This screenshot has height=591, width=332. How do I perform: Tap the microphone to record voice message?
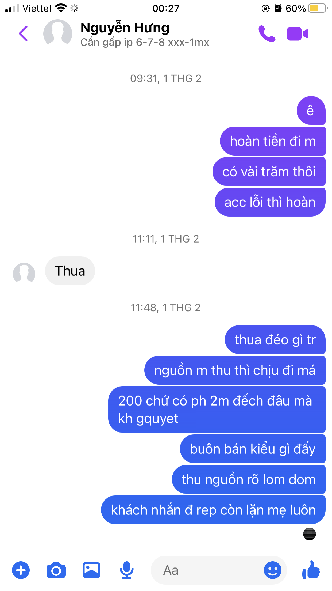(126, 570)
